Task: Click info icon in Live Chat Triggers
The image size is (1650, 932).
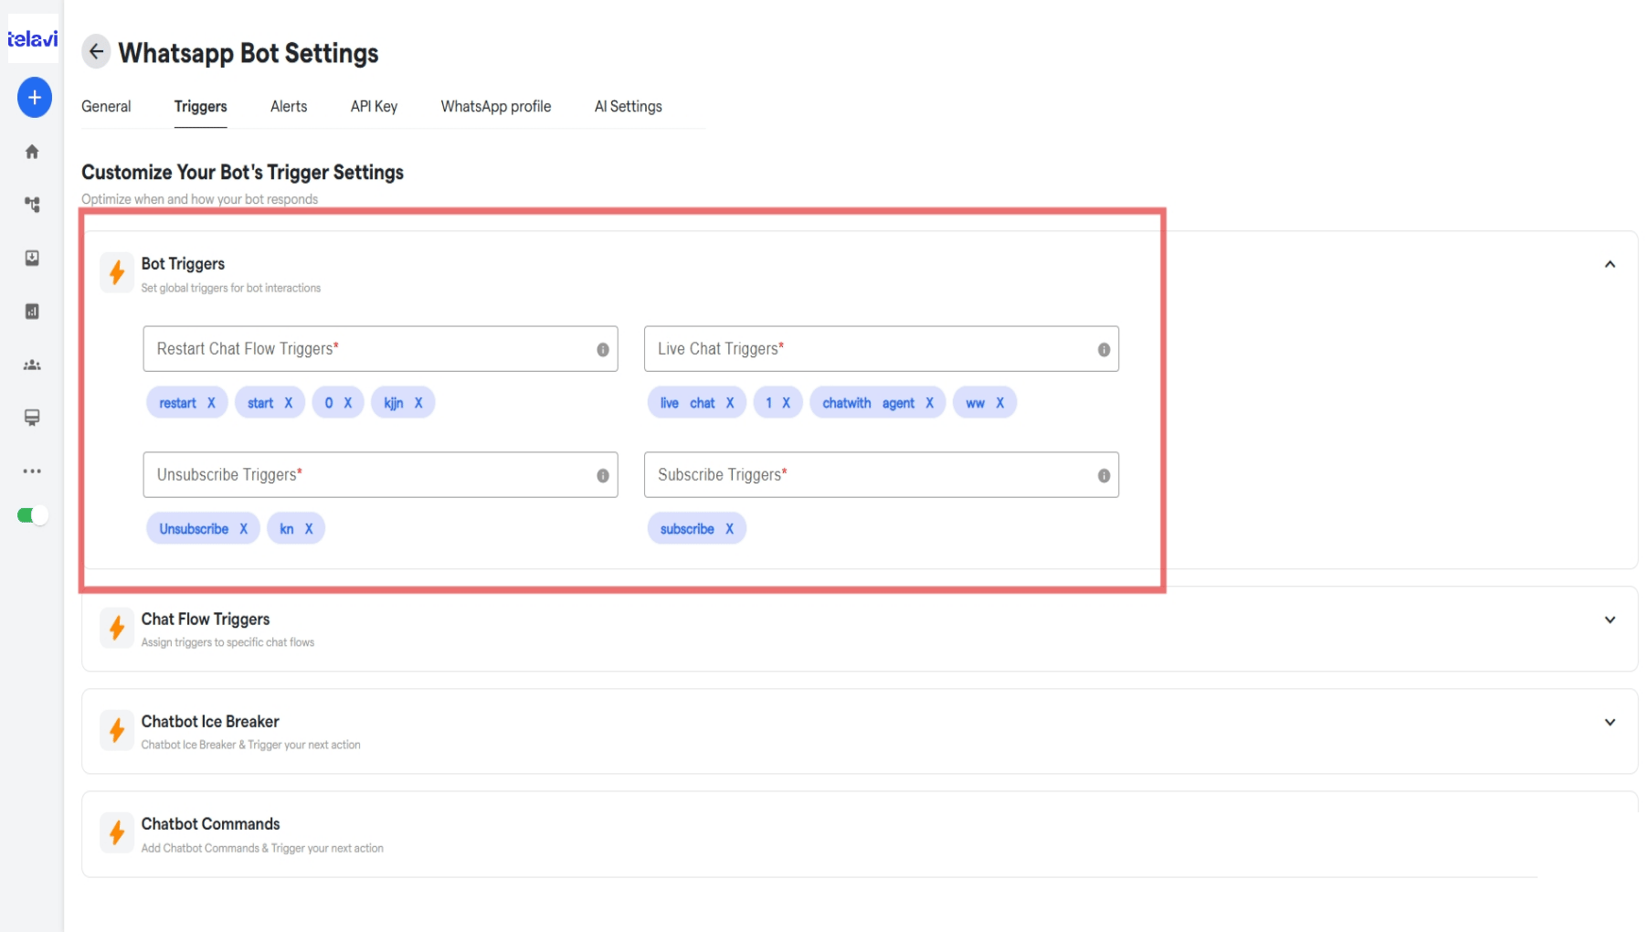Action: tap(1104, 350)
